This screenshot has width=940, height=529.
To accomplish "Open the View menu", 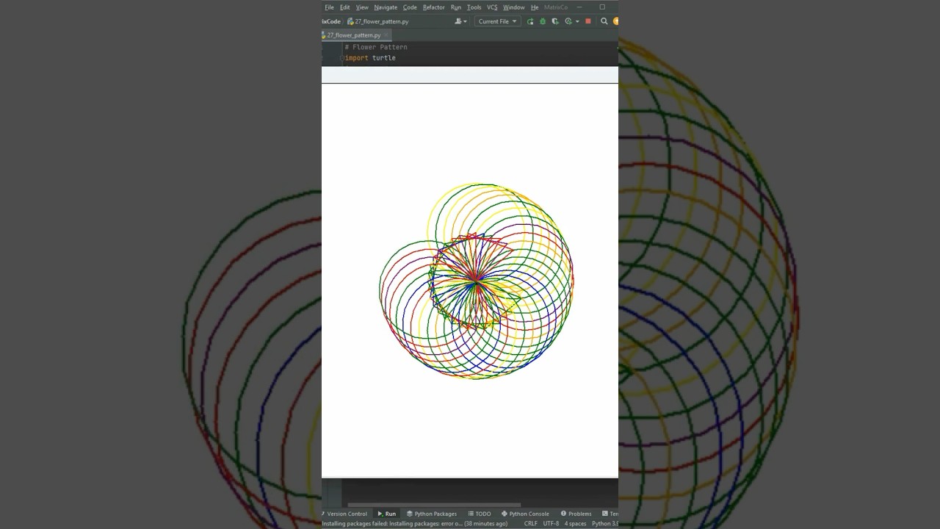I will (x=362, y=7).
